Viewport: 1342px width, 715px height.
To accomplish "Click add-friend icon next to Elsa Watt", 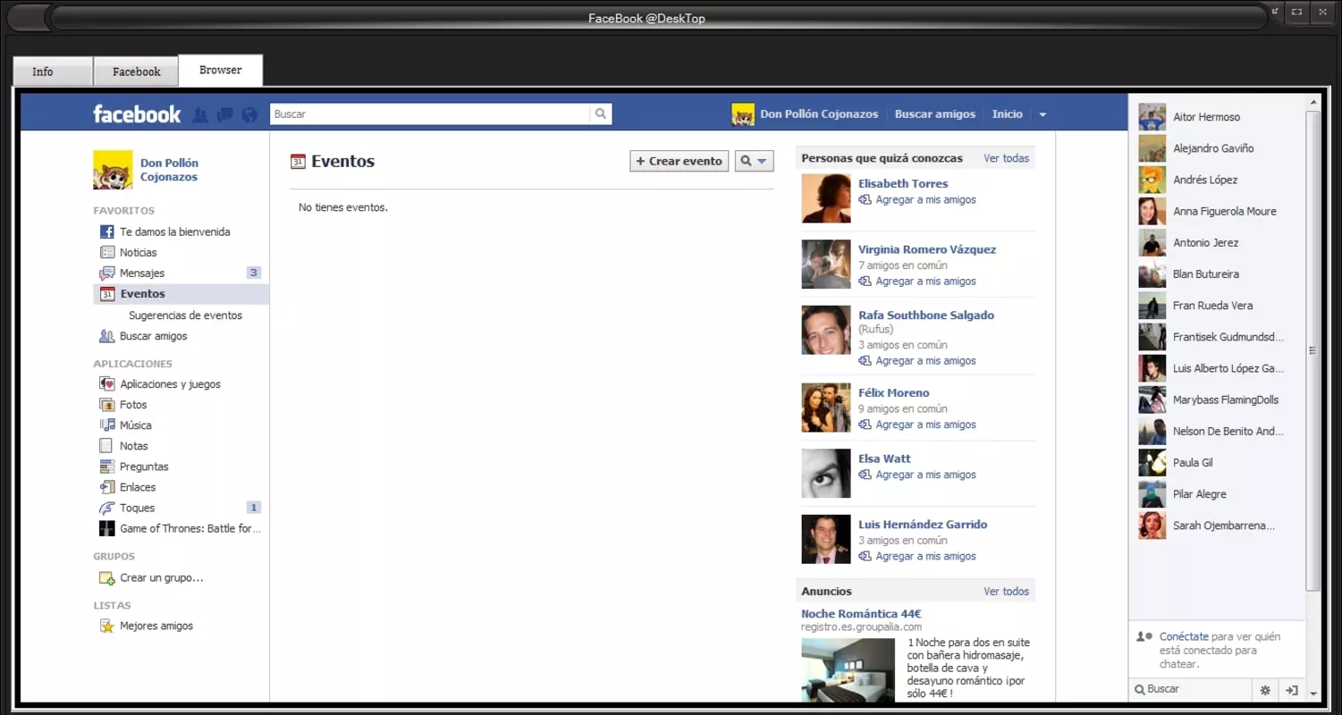I will click(865, 475).
